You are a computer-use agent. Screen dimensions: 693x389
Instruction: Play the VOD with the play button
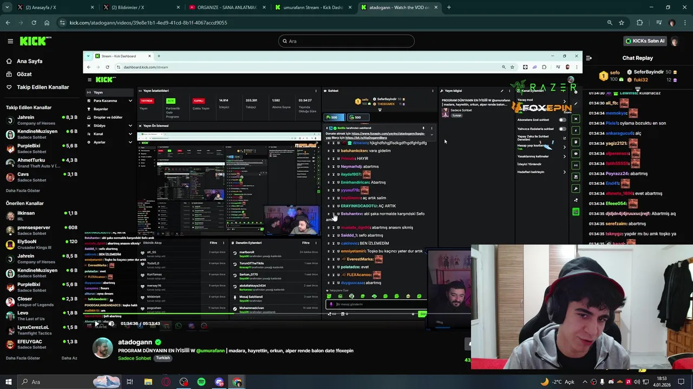(x=97, y=324)
